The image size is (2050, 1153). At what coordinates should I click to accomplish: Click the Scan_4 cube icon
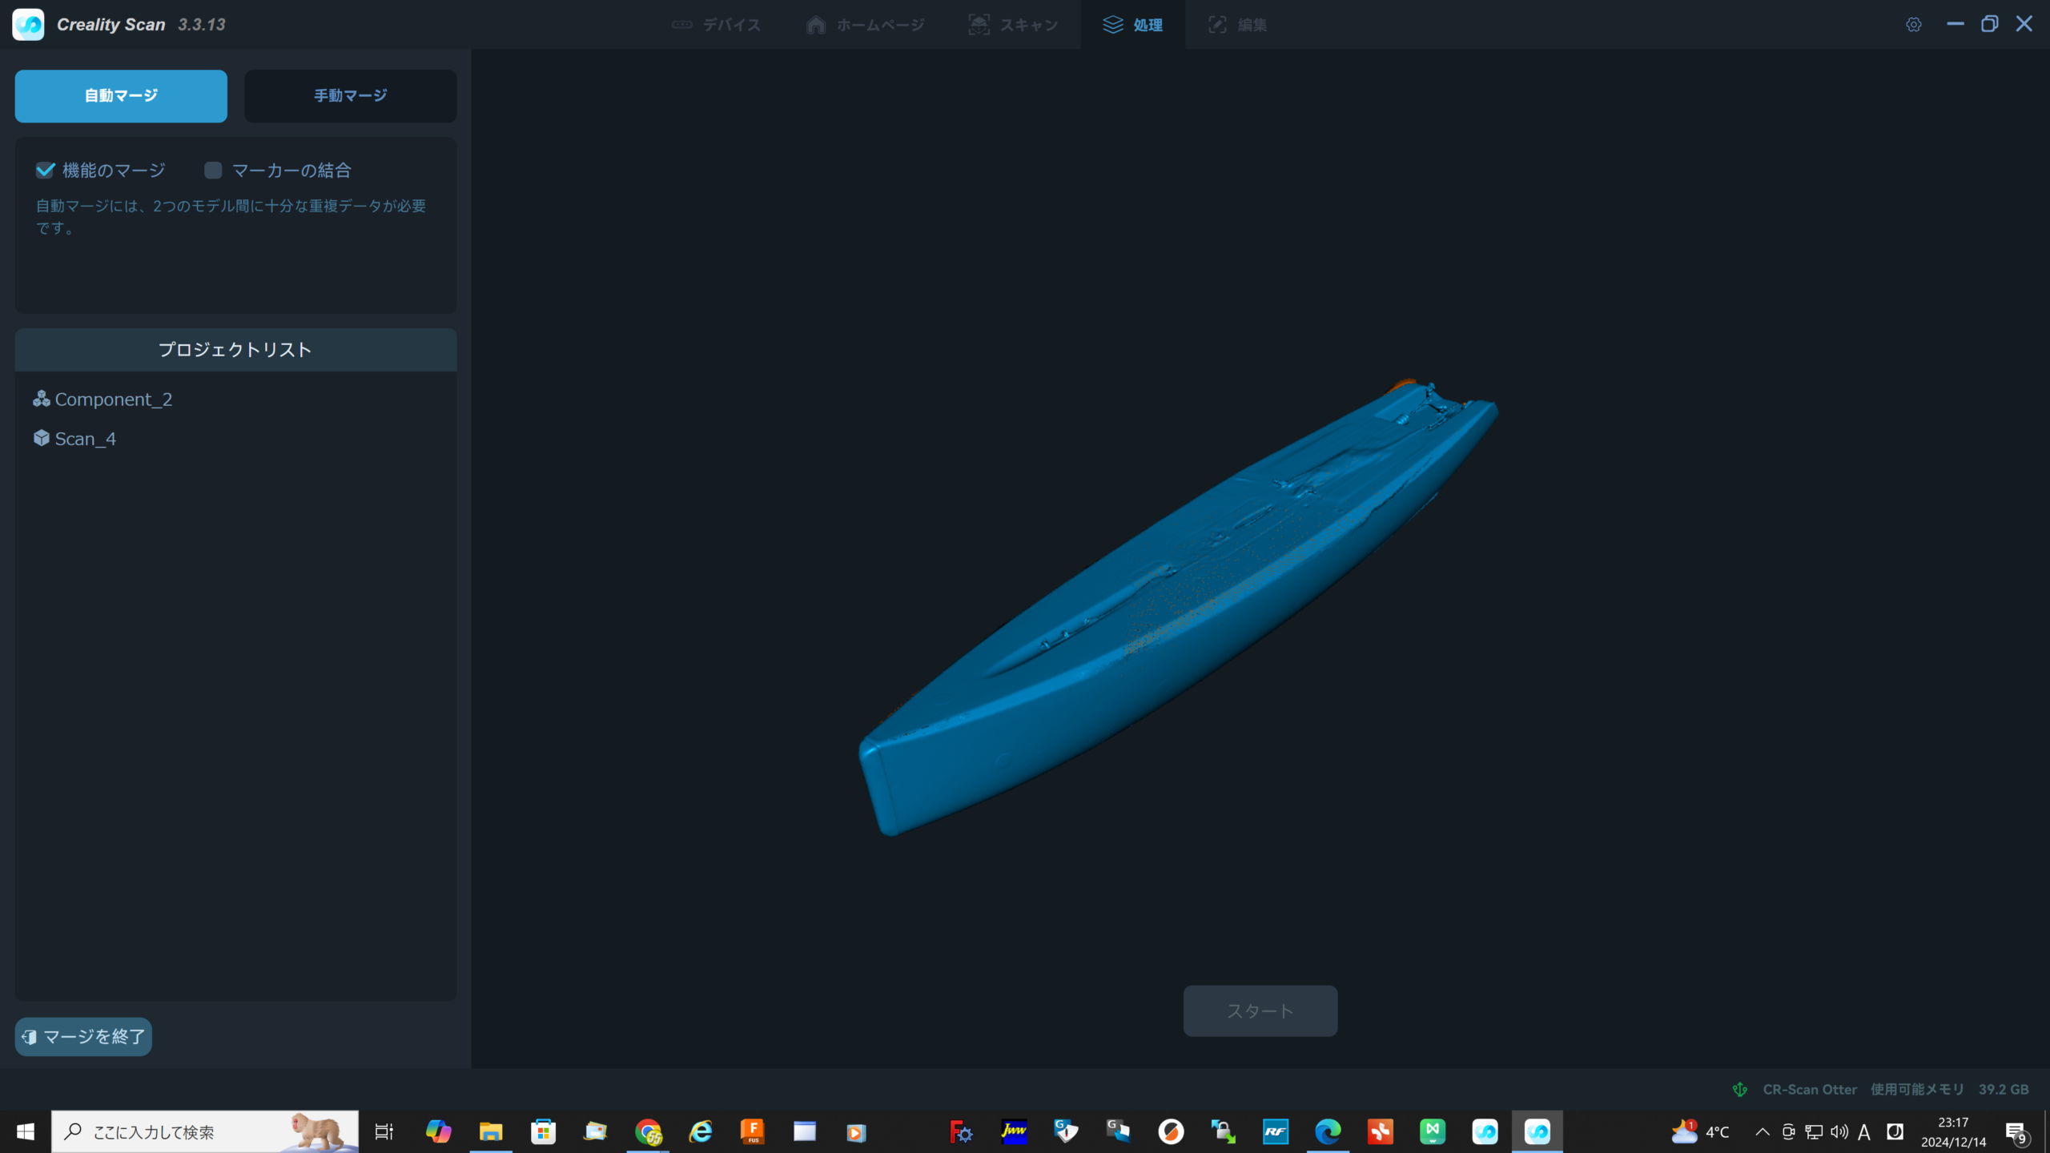(x=41, y=438)
